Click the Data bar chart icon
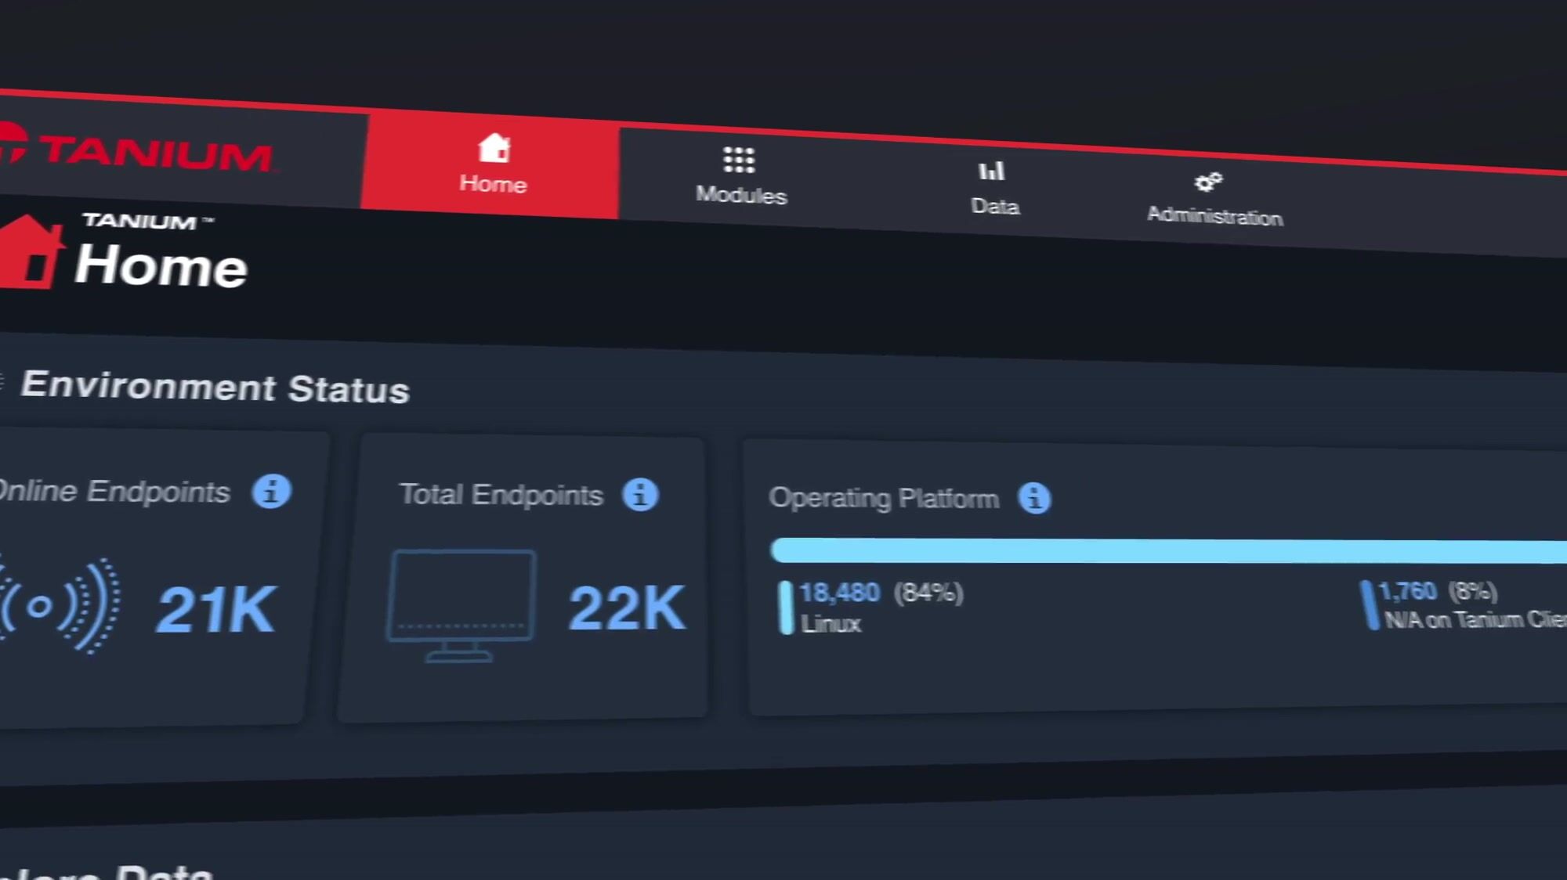 click(992, 171)
